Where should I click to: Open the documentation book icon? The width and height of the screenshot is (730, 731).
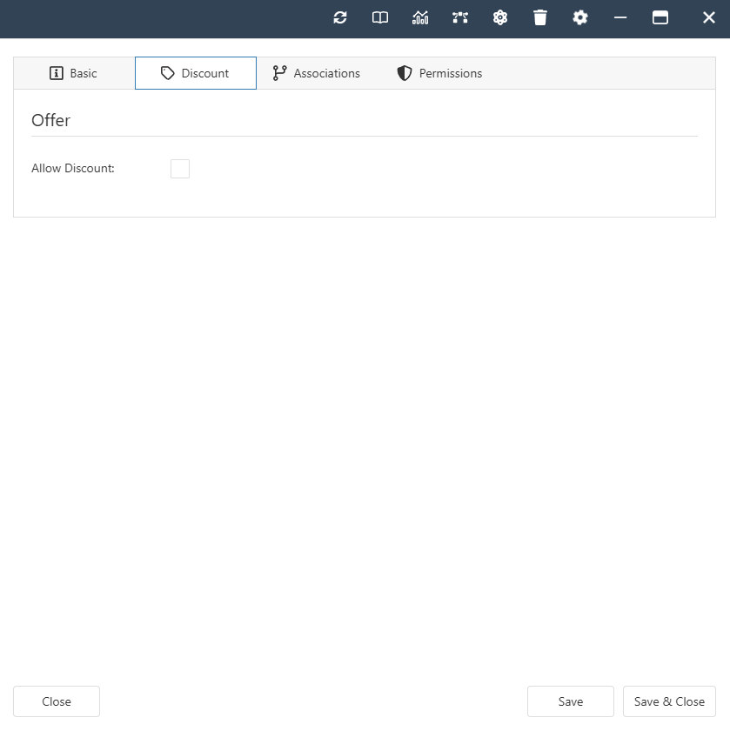[x=380, y=17]
